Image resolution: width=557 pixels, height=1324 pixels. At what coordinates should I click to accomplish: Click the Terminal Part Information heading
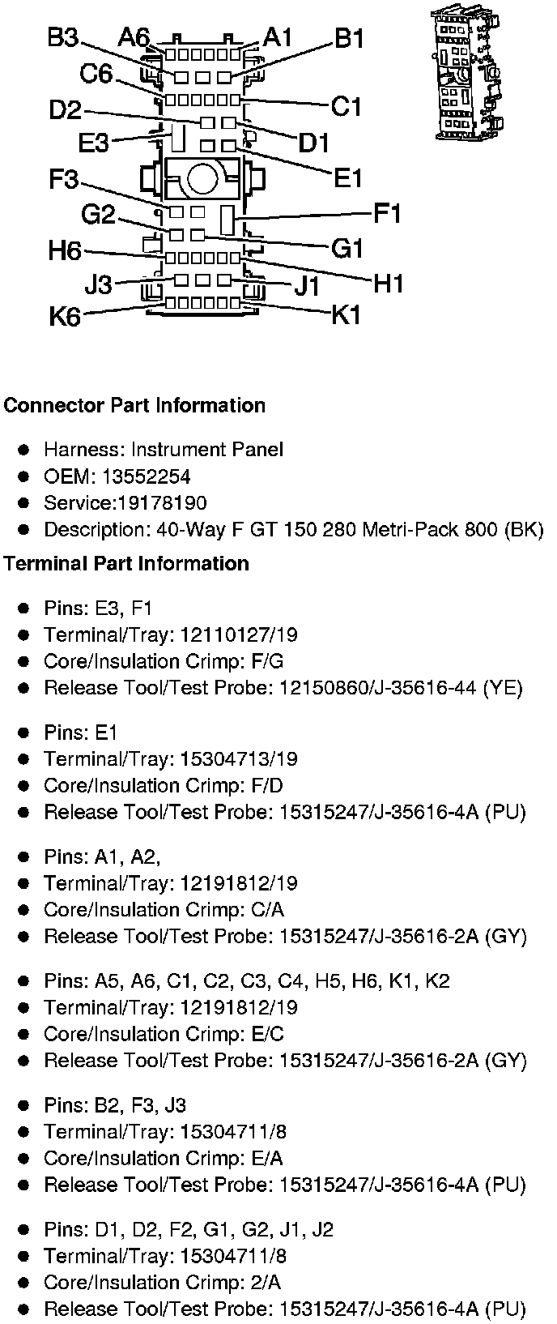(126, 564)
